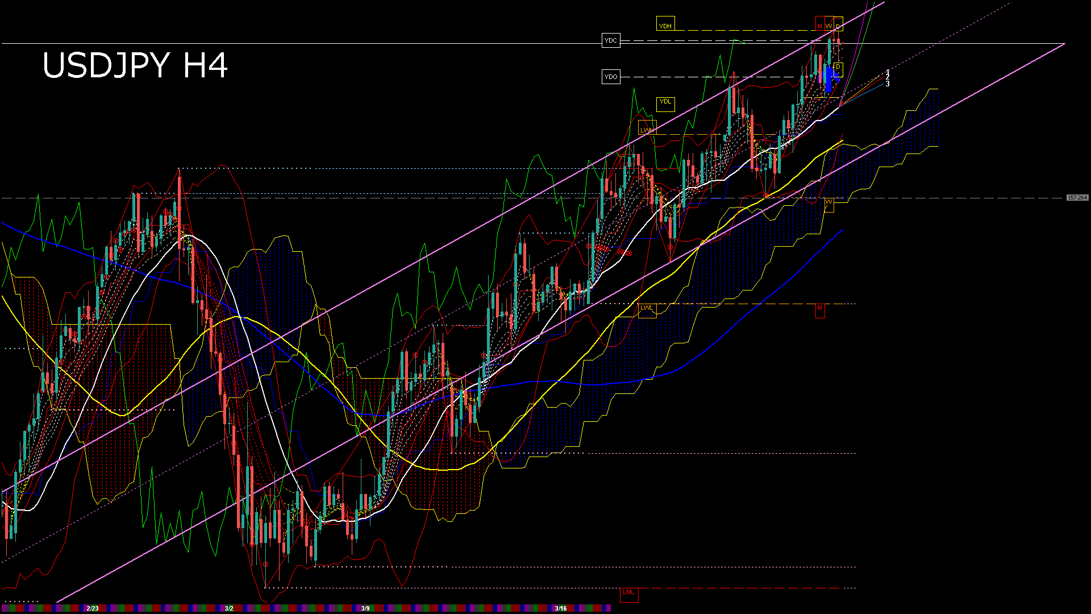Click the 3/2 date marker
The height and width of the screenshot is (614, 1091).
(x=229, y=608)
